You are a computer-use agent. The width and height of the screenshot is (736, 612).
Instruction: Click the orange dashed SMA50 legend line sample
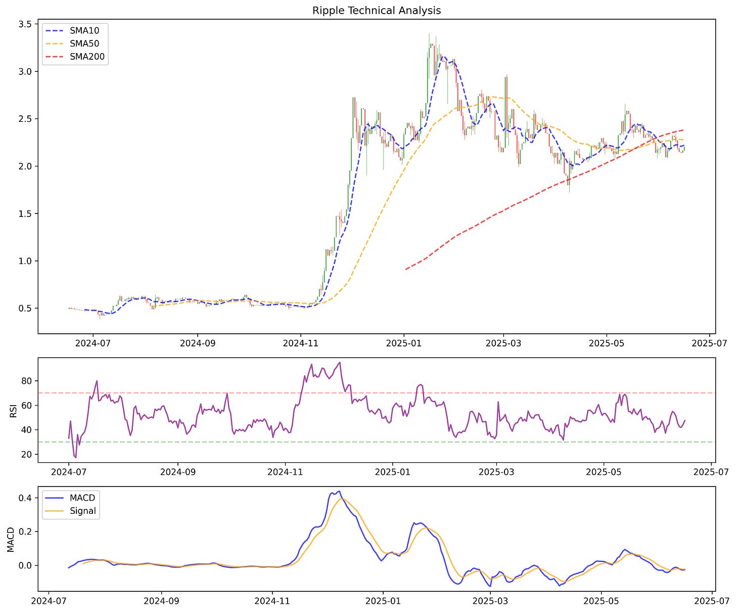pyautogui.click(x=55, y=44)
